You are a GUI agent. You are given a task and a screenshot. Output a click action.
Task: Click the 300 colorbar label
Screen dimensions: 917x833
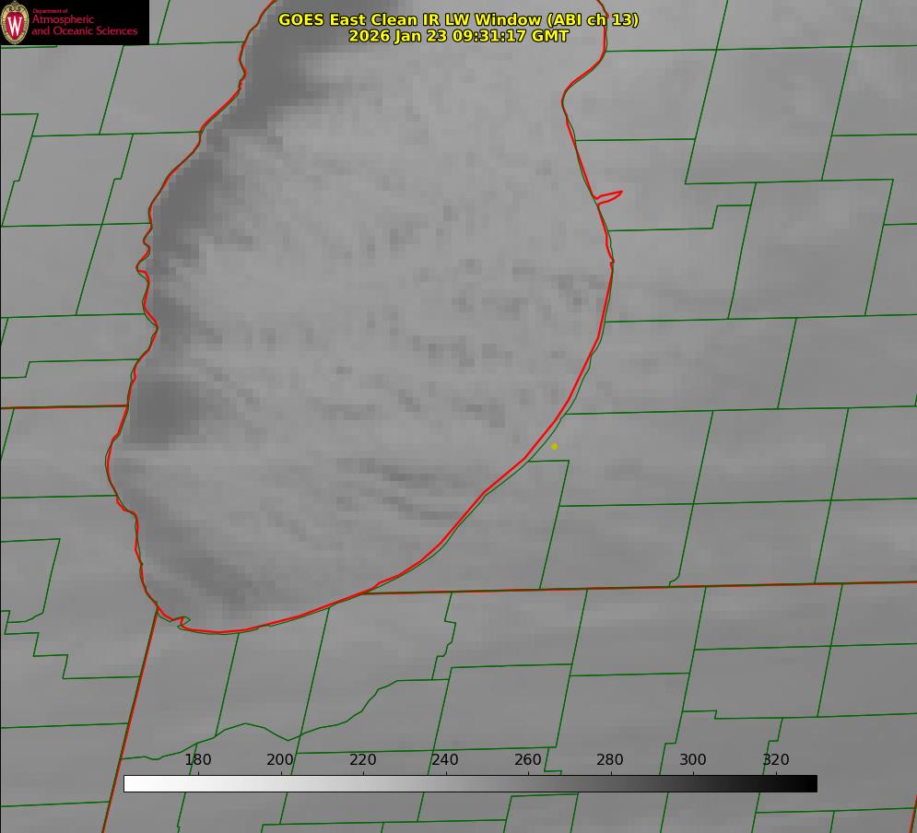[693, 759]
